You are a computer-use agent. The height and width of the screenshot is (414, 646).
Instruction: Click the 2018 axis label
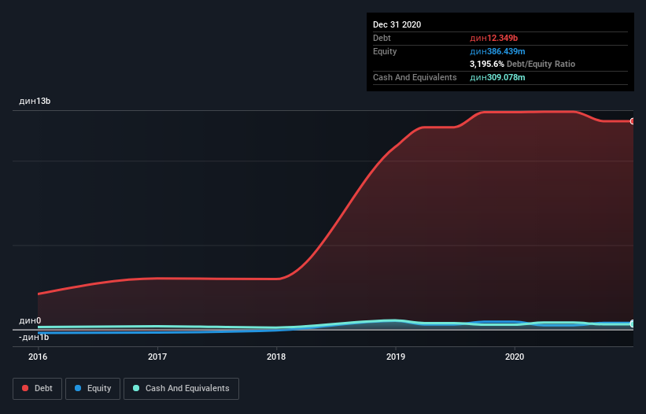[x=276, y=357]
